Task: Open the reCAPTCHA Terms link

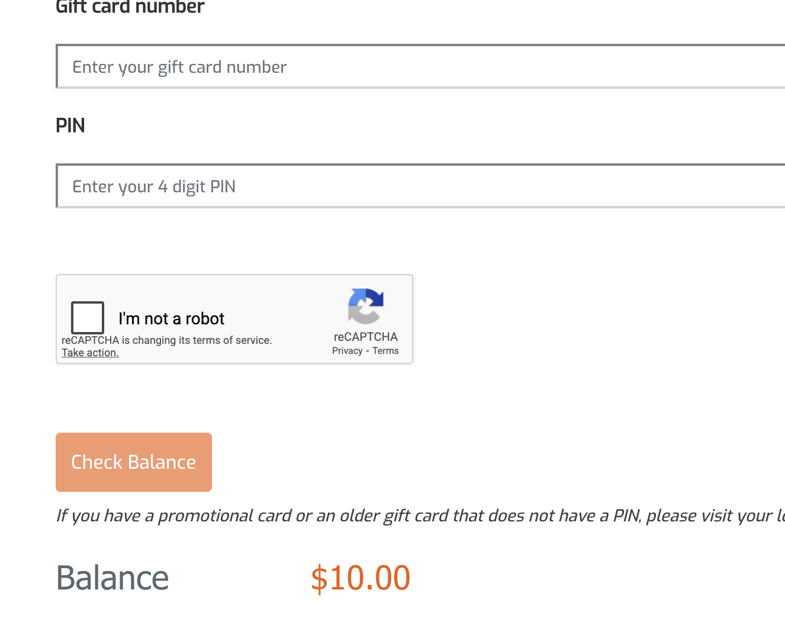Action: 385,351
